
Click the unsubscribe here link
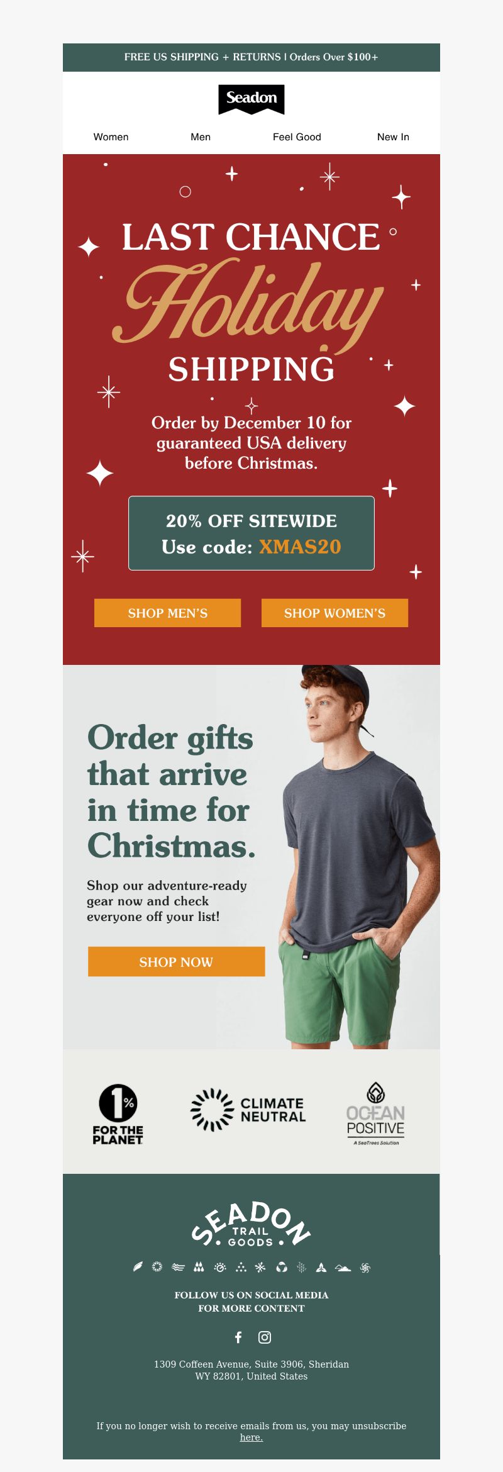[251, 1437]
